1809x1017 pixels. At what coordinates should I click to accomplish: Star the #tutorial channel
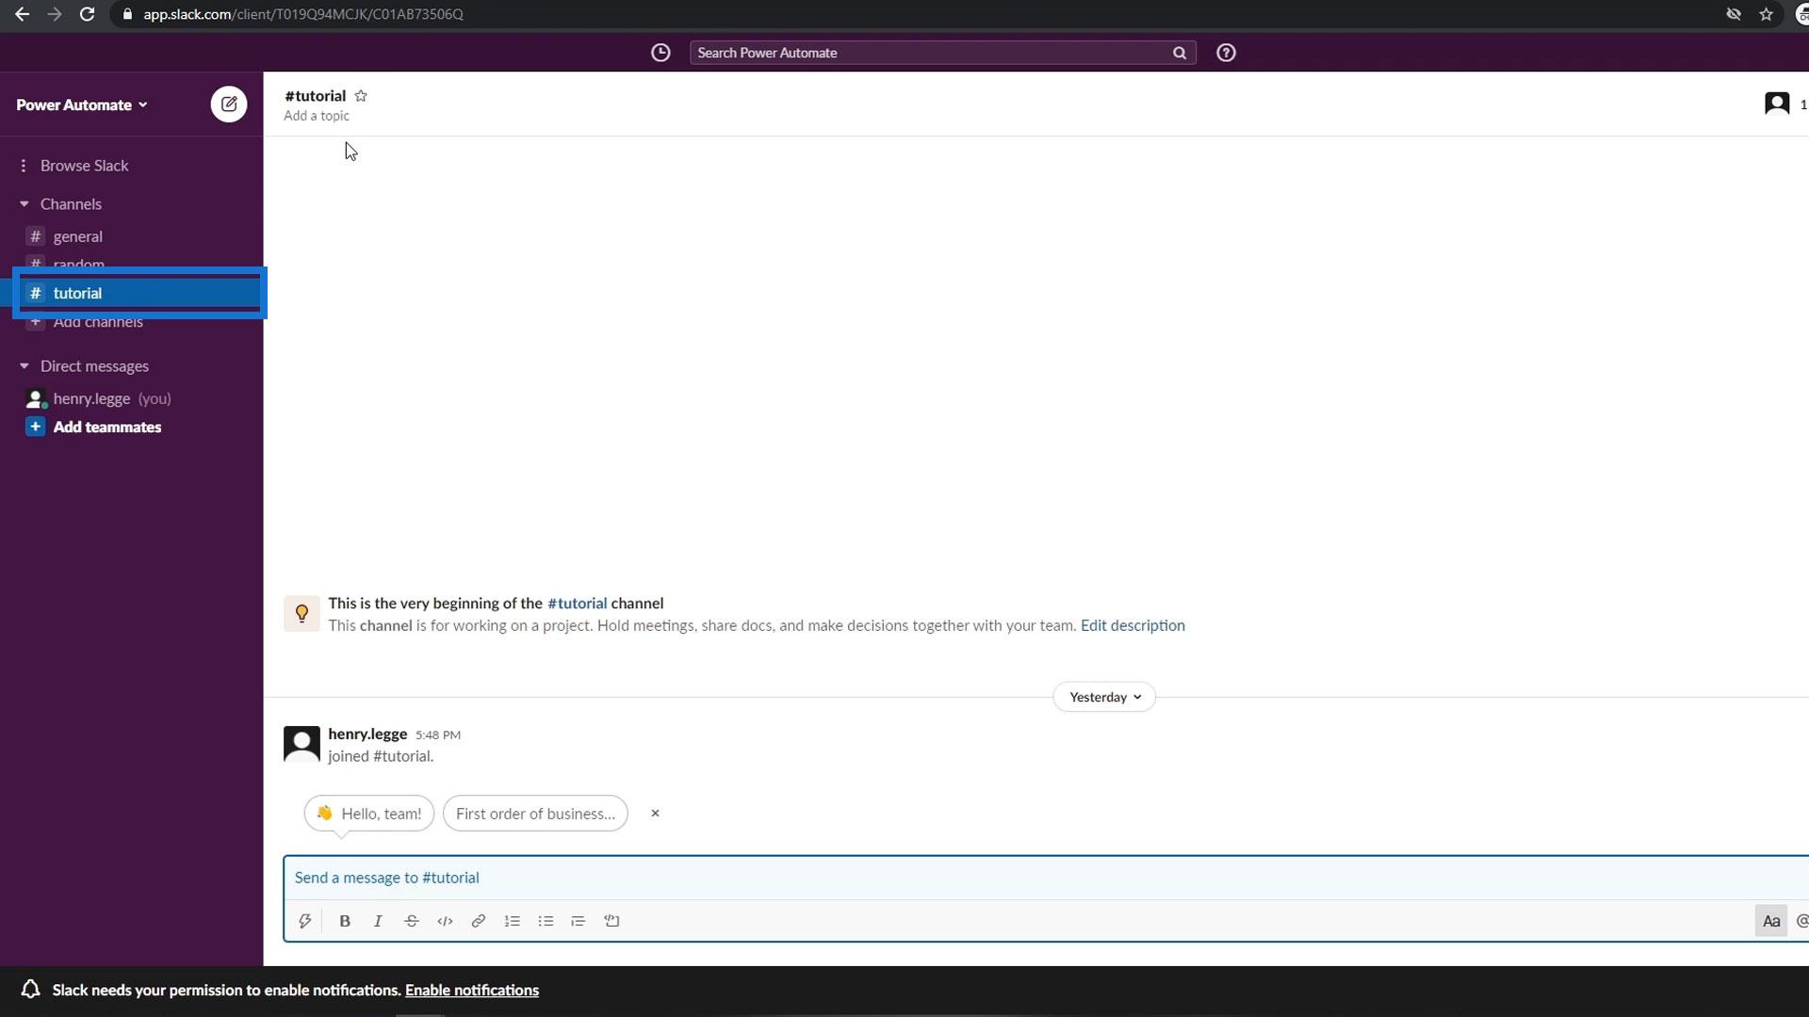[x=361, y=96]
